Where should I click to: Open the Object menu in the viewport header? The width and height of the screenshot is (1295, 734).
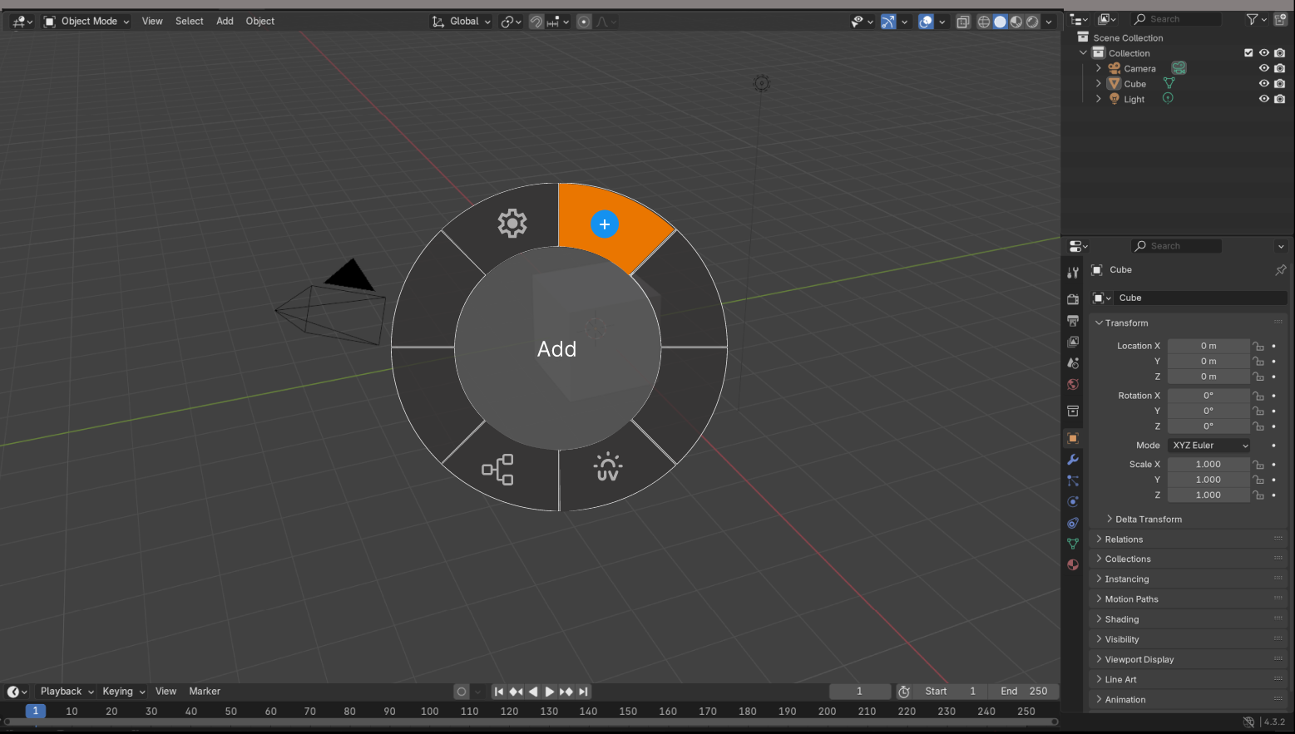click(x=259, y=21)
